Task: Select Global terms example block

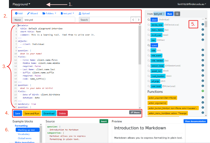Action: [x=25, y=138]
